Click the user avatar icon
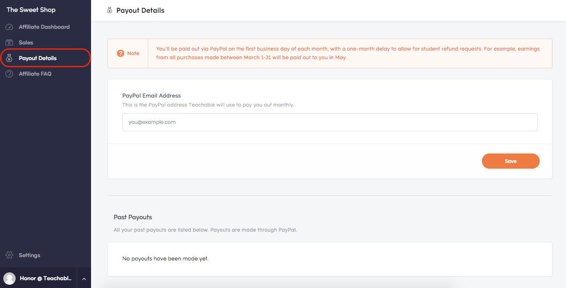Viewport: 566px width, 288px height. pos(9,279)
